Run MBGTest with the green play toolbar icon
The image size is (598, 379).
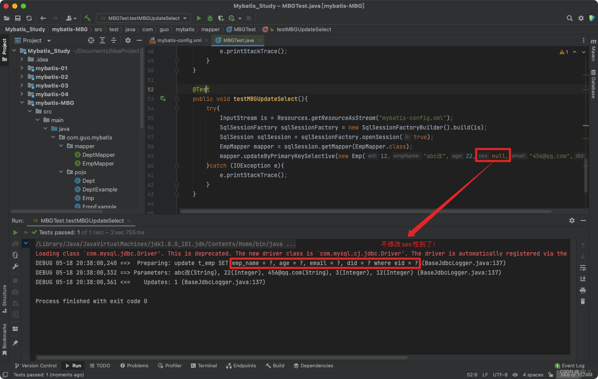199,18
